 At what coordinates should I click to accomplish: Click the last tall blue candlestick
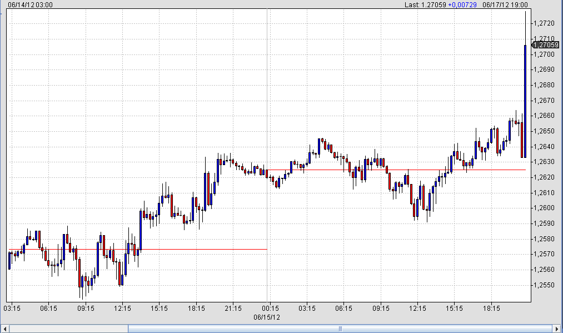pyautogui.click(x=525, y=101)
